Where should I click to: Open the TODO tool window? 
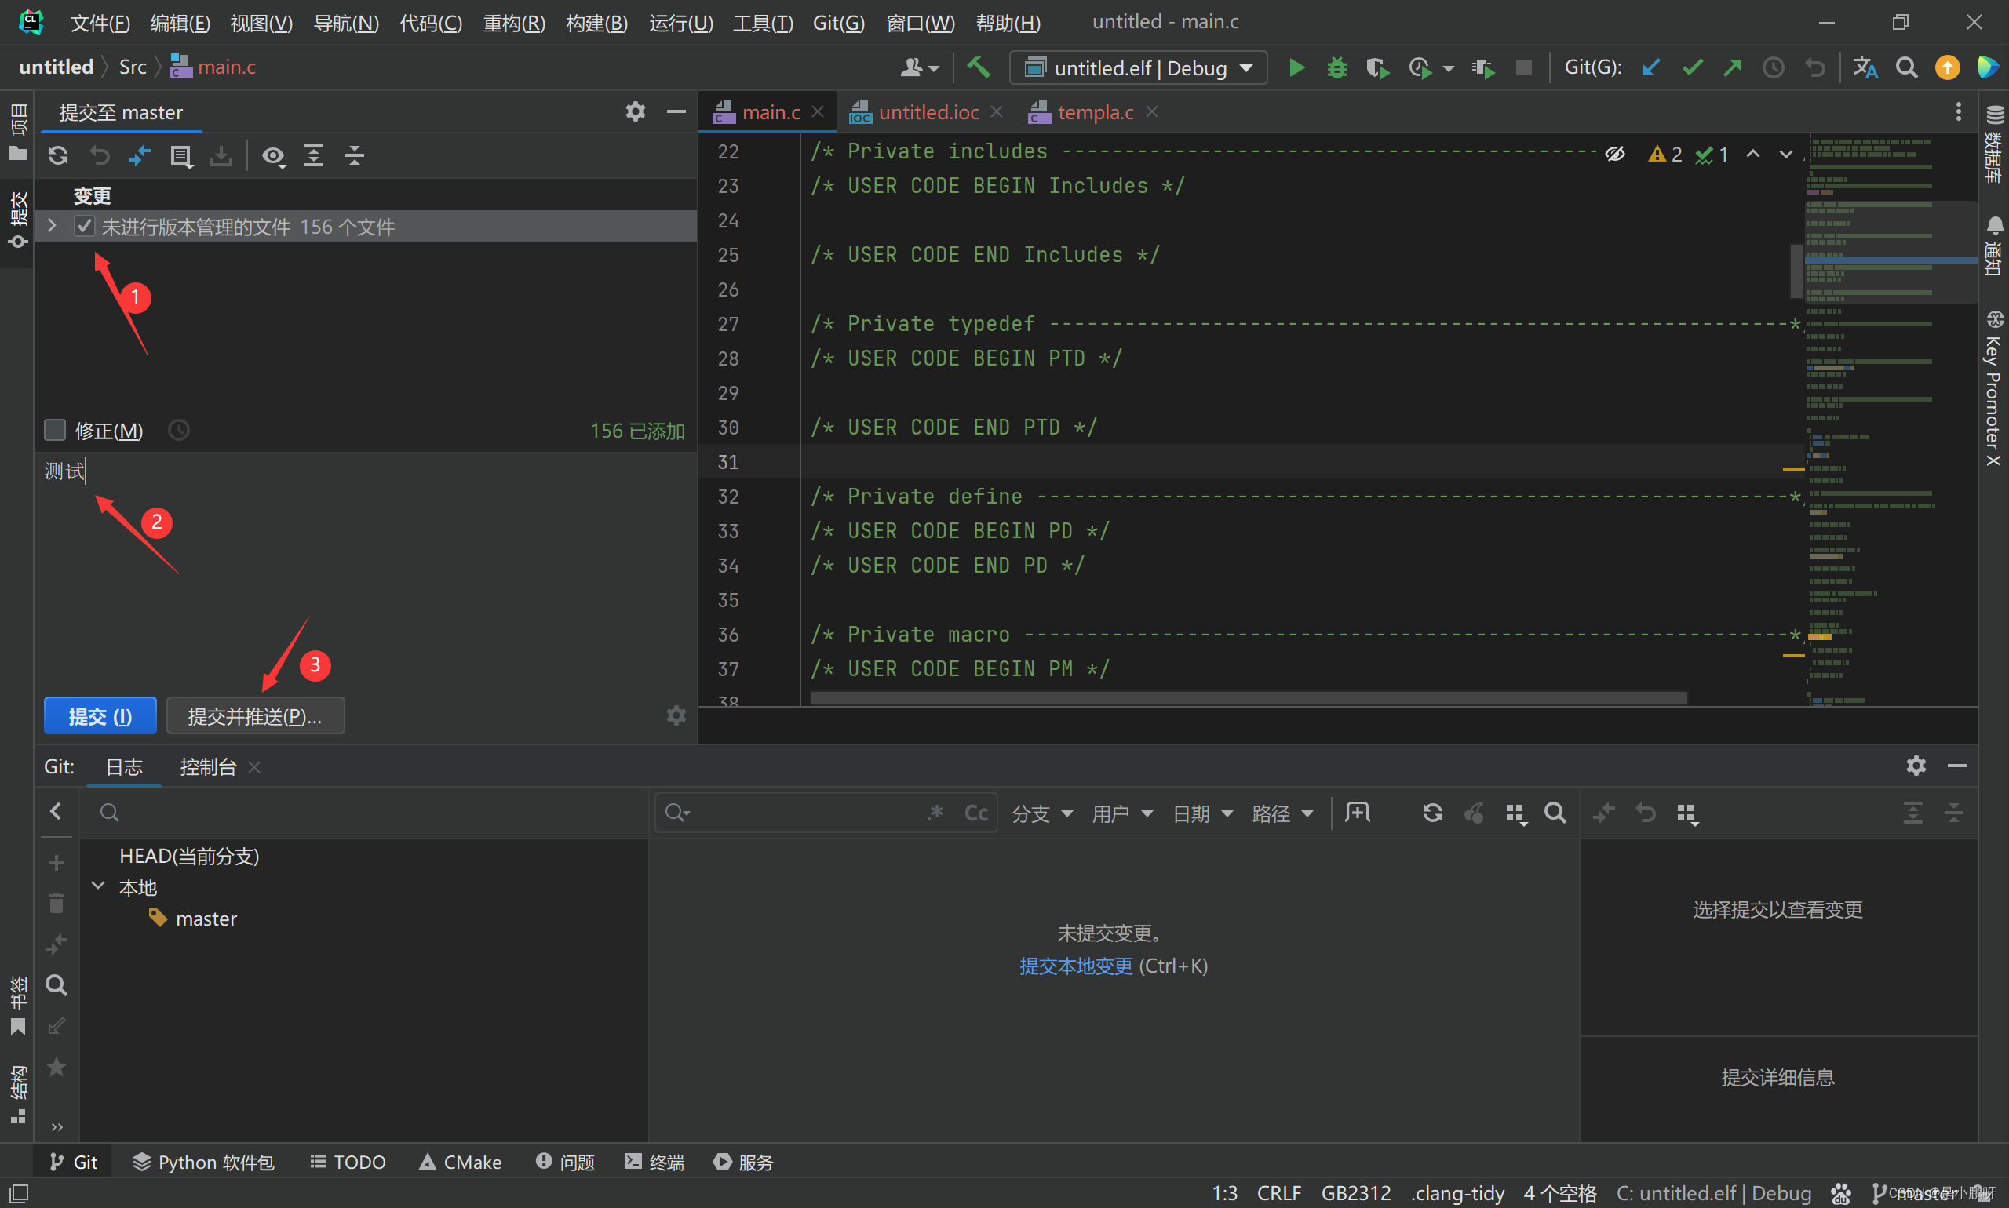pyautogui.click(x=348, y=1162)
